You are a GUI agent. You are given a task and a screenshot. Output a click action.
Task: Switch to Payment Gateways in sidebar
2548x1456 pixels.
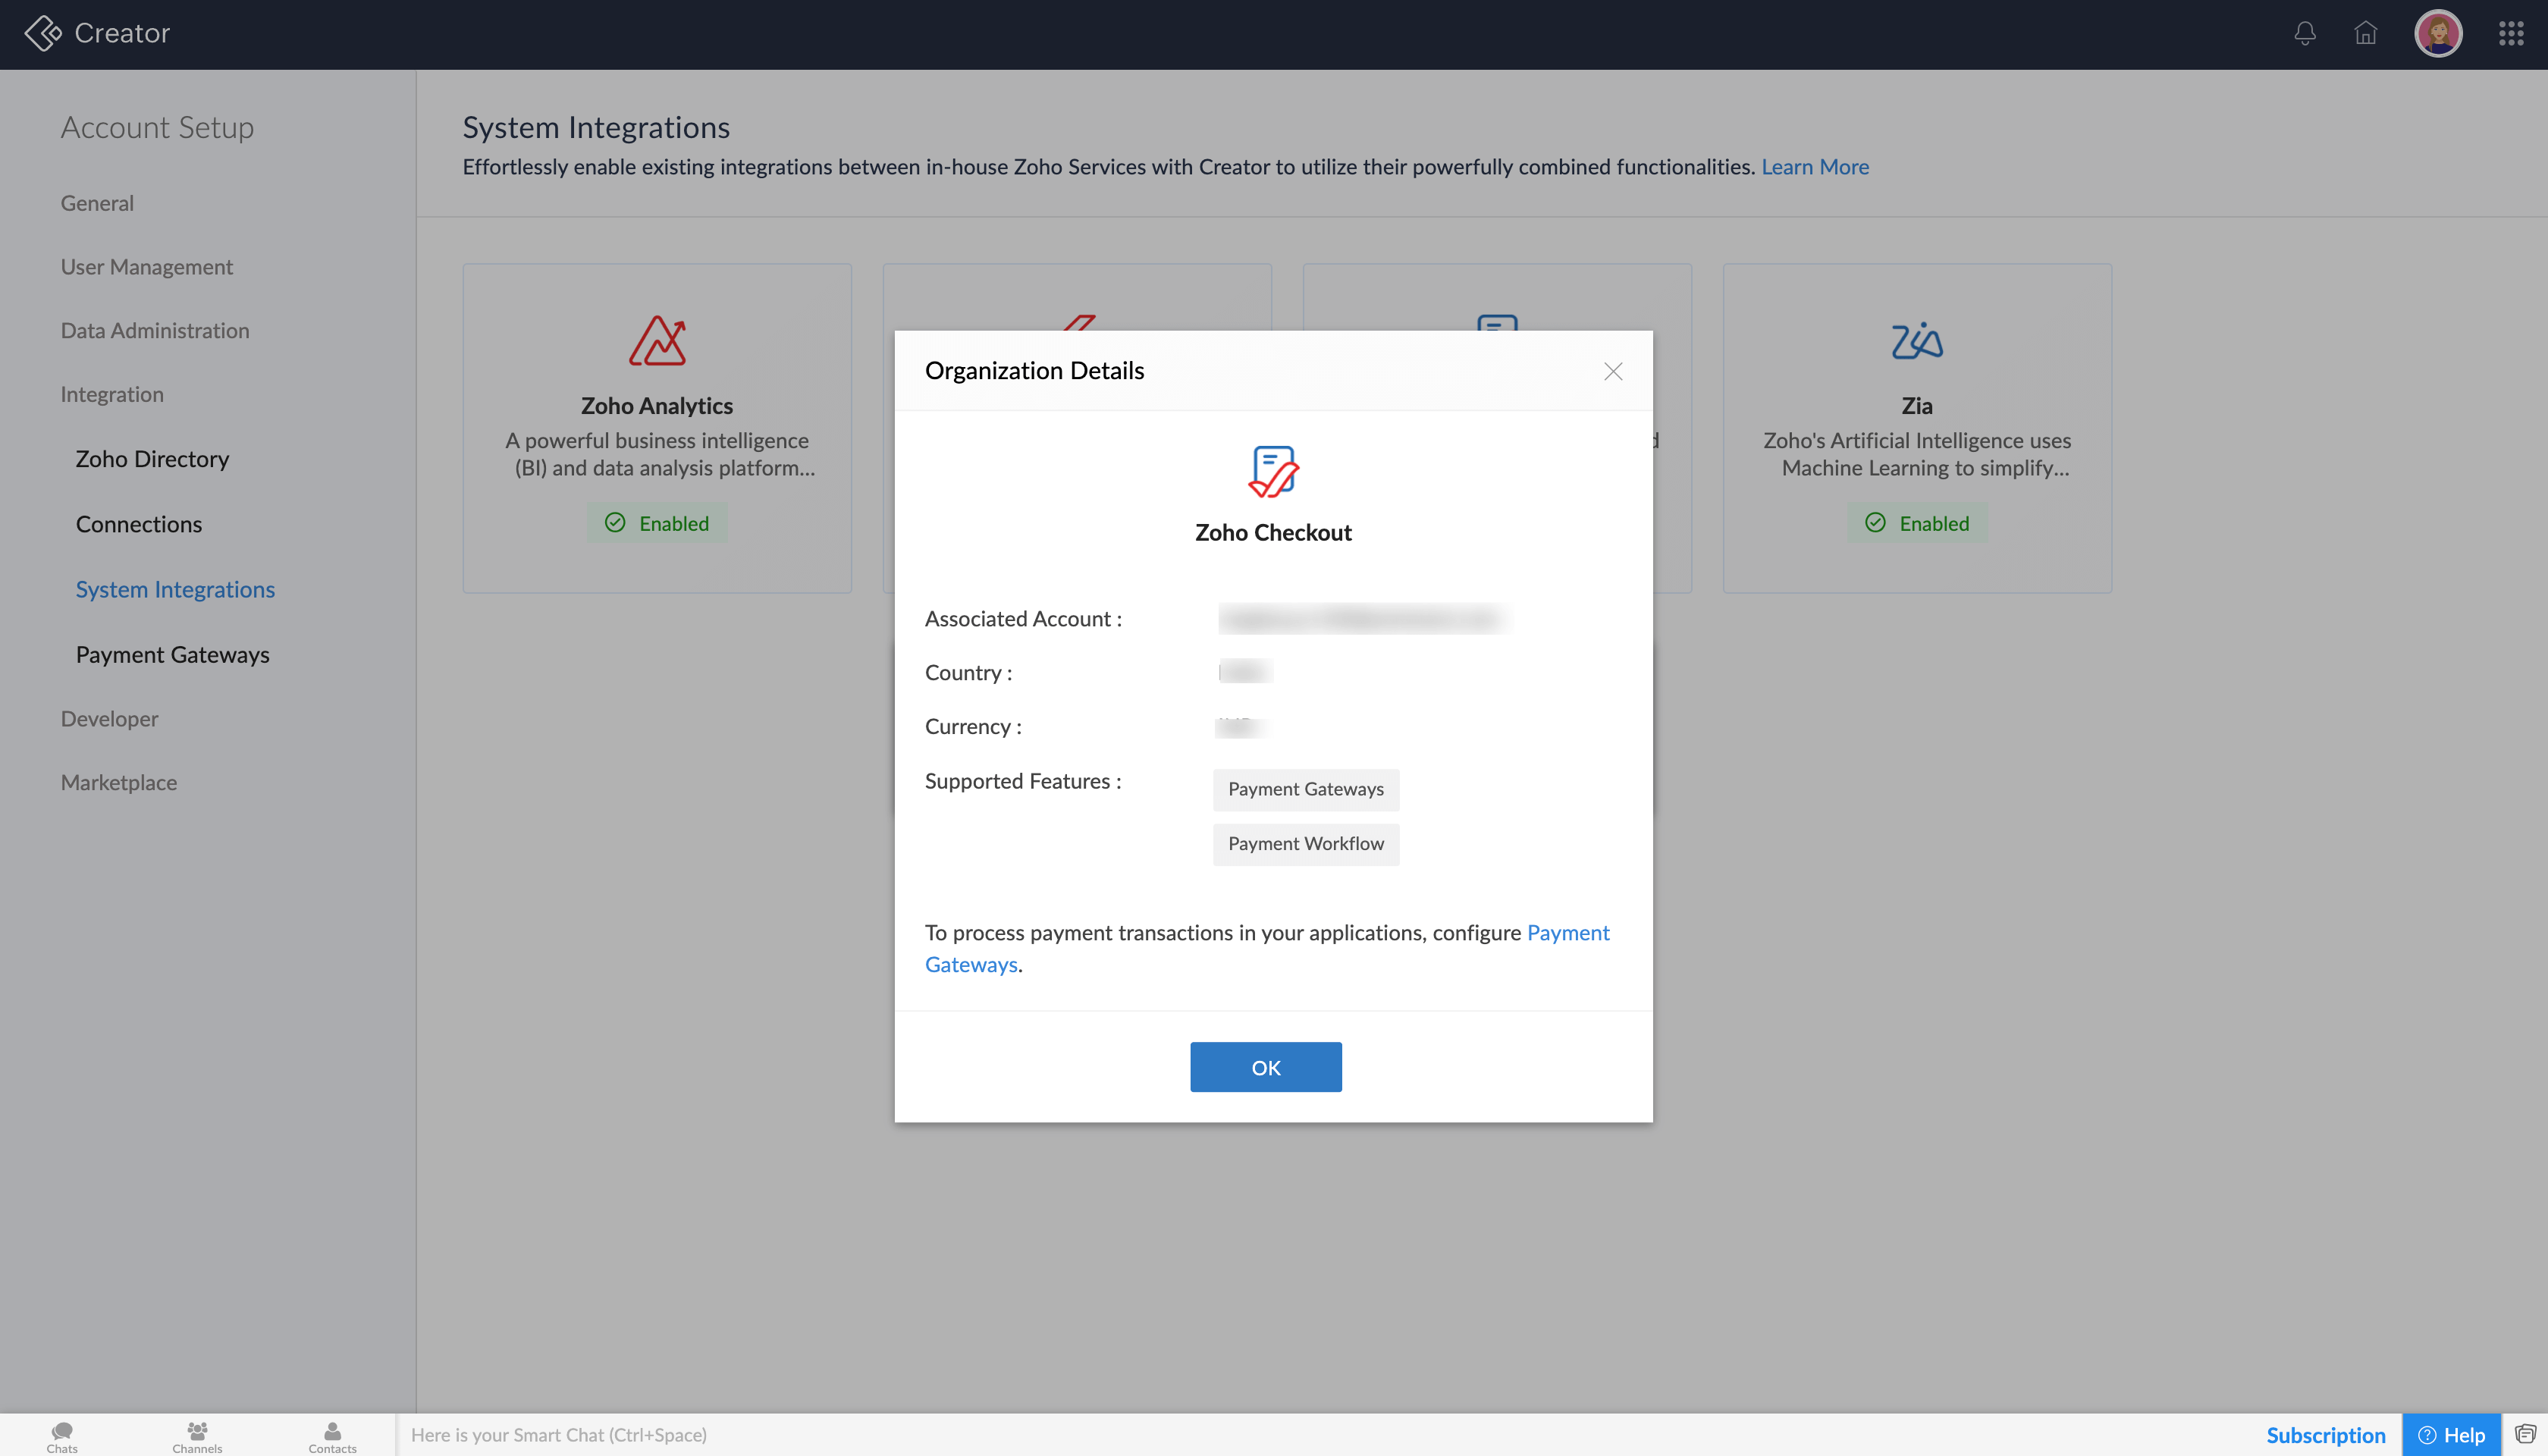(x=172, y=654)
